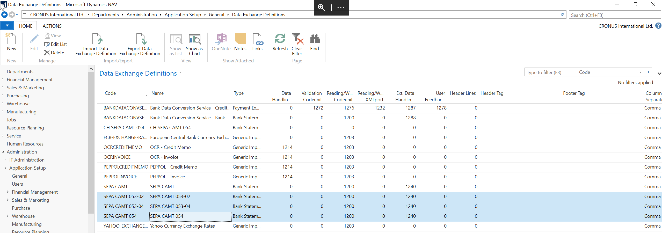
Task: Open Data Exchange Definitions title dropdown
Action: click(x=180, y=73)
